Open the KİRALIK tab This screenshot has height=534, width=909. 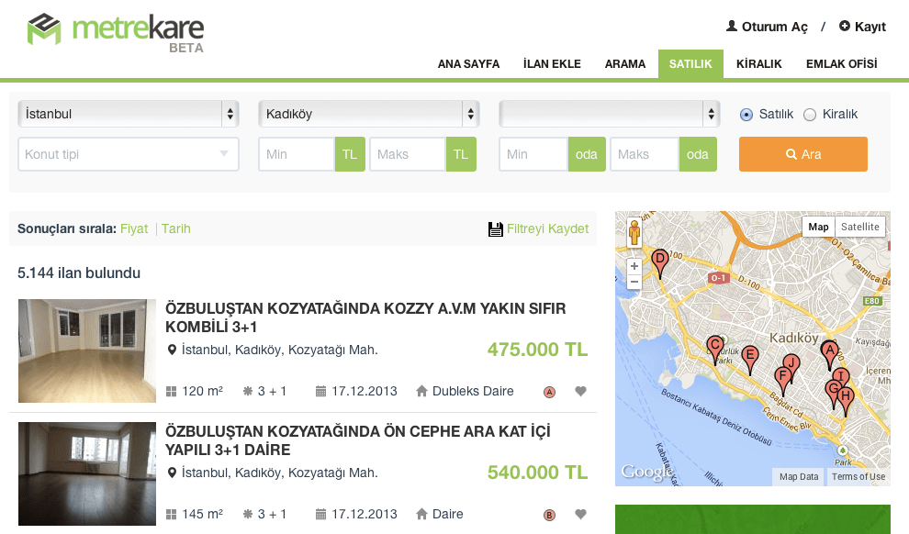pyautogui.click(x=758, y=64)
